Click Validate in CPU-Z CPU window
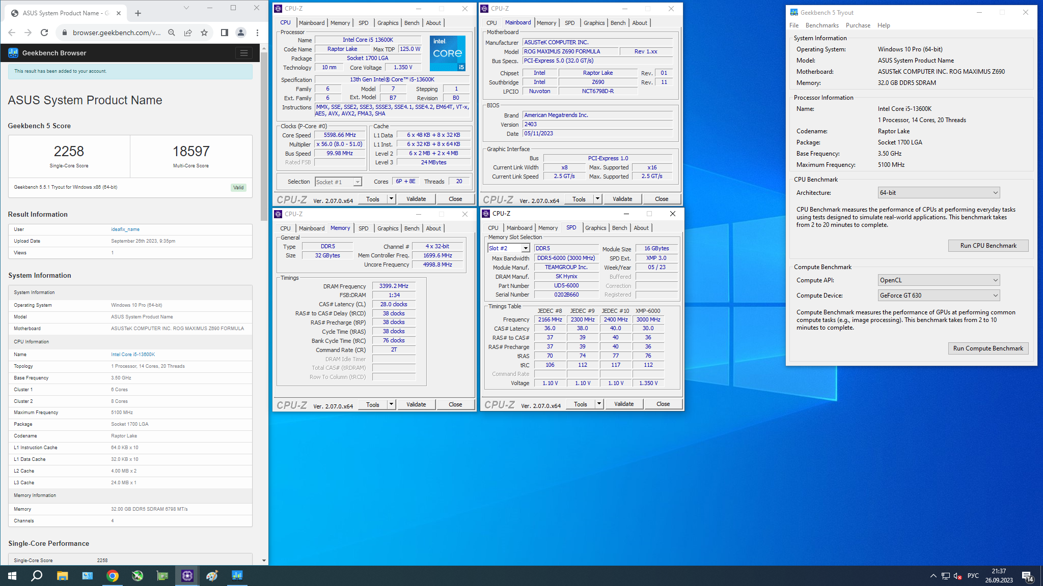 [x=416, y=199]
